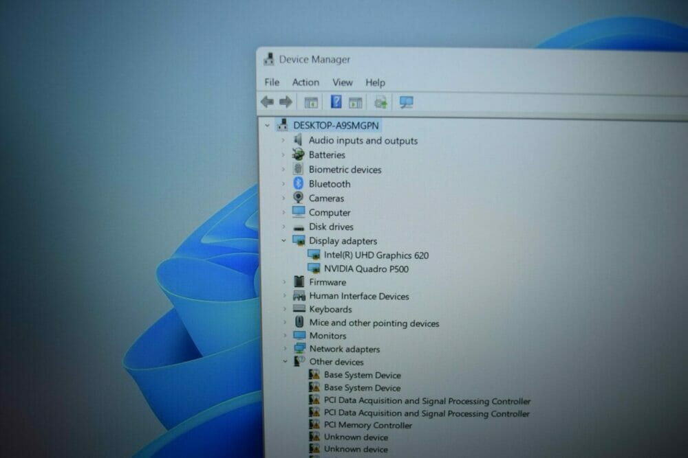Viewport: 688px width, 458px height.
Task: Click the Mice and other pointing devices icon
Action: pyautogui.click(x=299, y=322)
